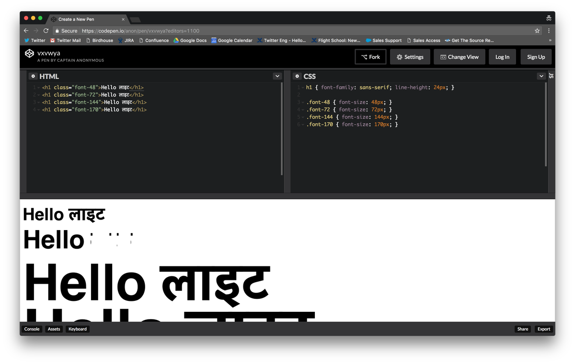Open Google Calendar bookmark
This screenshot has height=364, width=575.
232,41
